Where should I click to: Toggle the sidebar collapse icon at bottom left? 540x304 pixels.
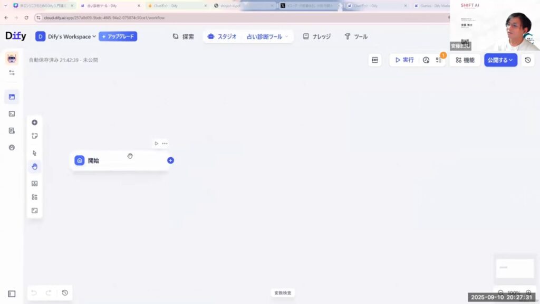pyautogui.click(x=12, y=293)
